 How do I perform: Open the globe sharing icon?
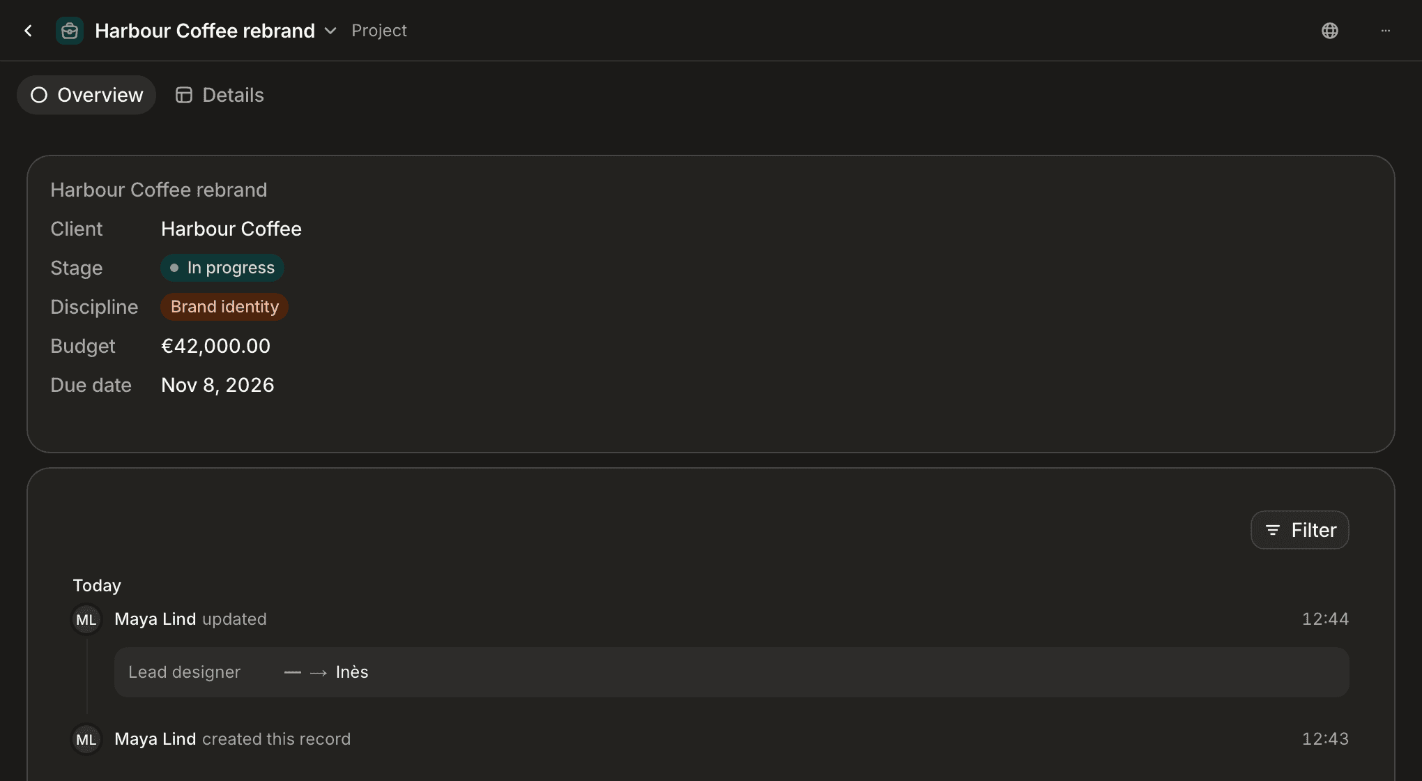[1330, 31]
